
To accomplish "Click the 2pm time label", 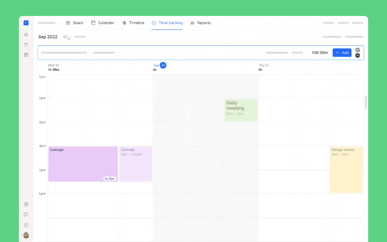I will click(x=42, y=98).
